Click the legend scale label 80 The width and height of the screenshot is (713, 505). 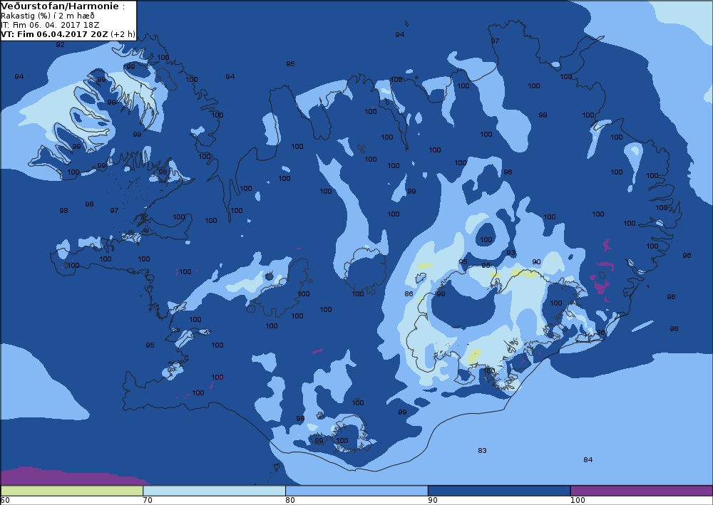point(290,501)
